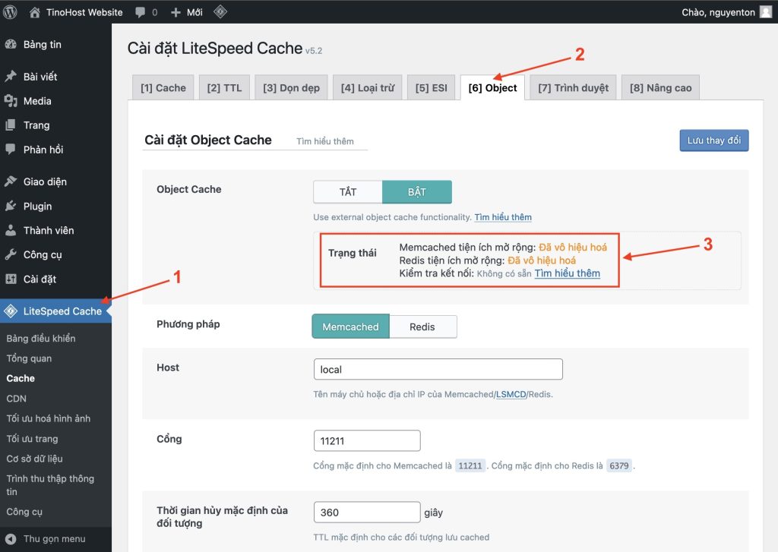
Task: Click the Bảng tin dashboard icon
Action: (11, 44)
